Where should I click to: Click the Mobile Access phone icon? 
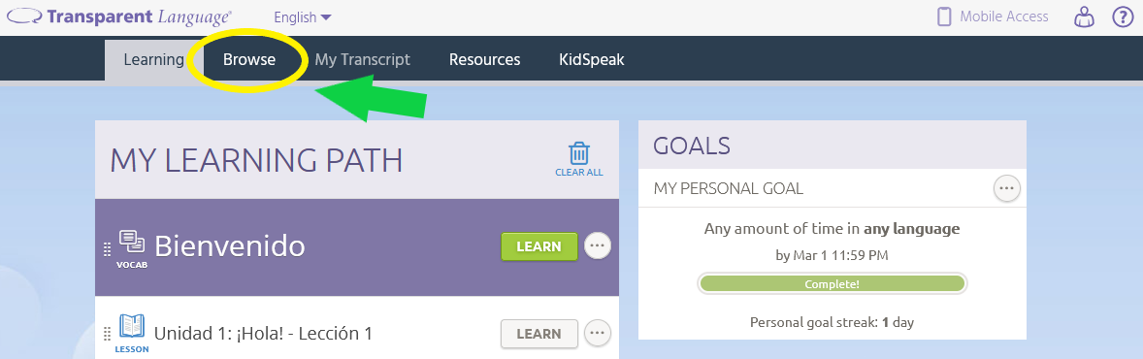pos(944,16)
